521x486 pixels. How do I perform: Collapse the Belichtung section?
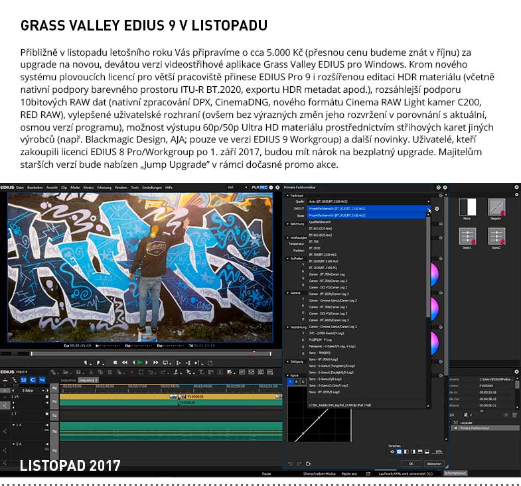point(288,223)
